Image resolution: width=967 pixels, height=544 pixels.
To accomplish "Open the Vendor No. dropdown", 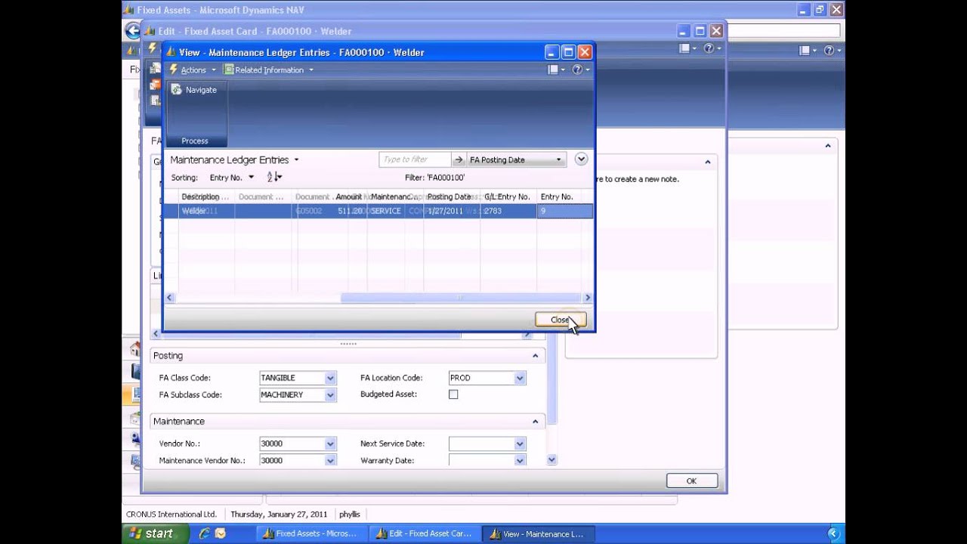I will [330, 444].
